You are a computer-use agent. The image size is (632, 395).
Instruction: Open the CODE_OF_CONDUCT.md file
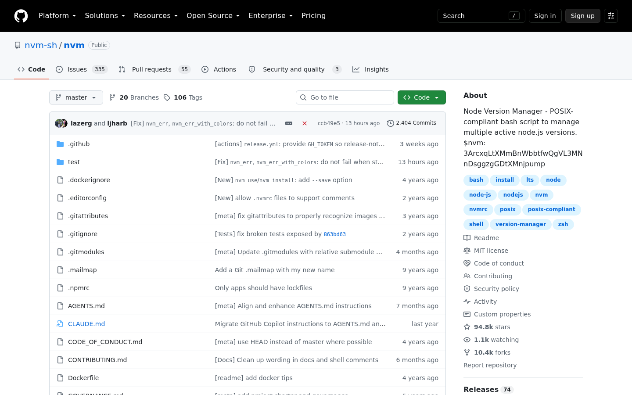(105, 342)
